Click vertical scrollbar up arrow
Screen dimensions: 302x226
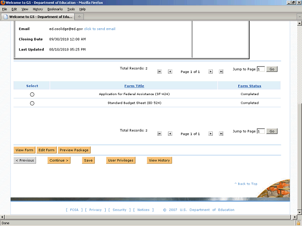point(299,24)
